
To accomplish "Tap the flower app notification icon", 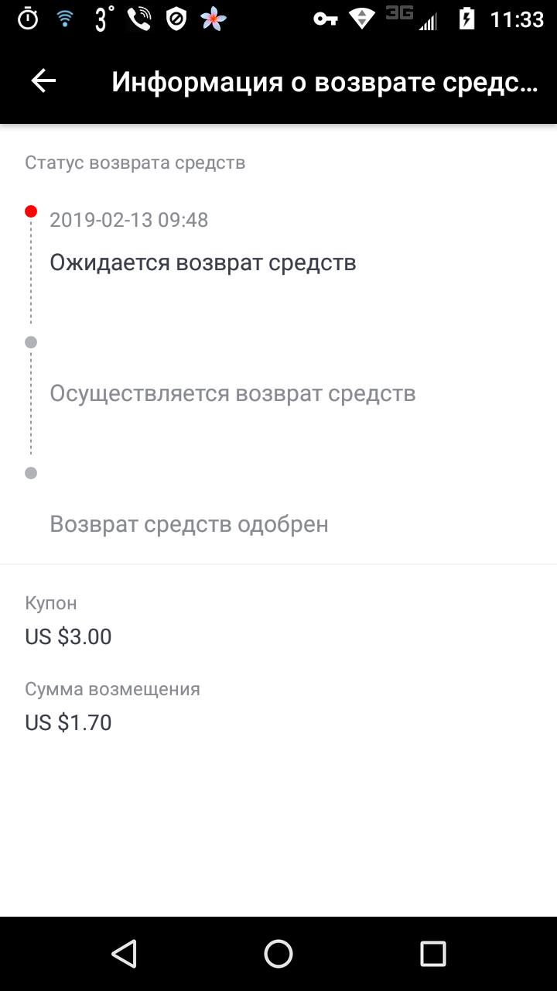I will pos(214,19).
